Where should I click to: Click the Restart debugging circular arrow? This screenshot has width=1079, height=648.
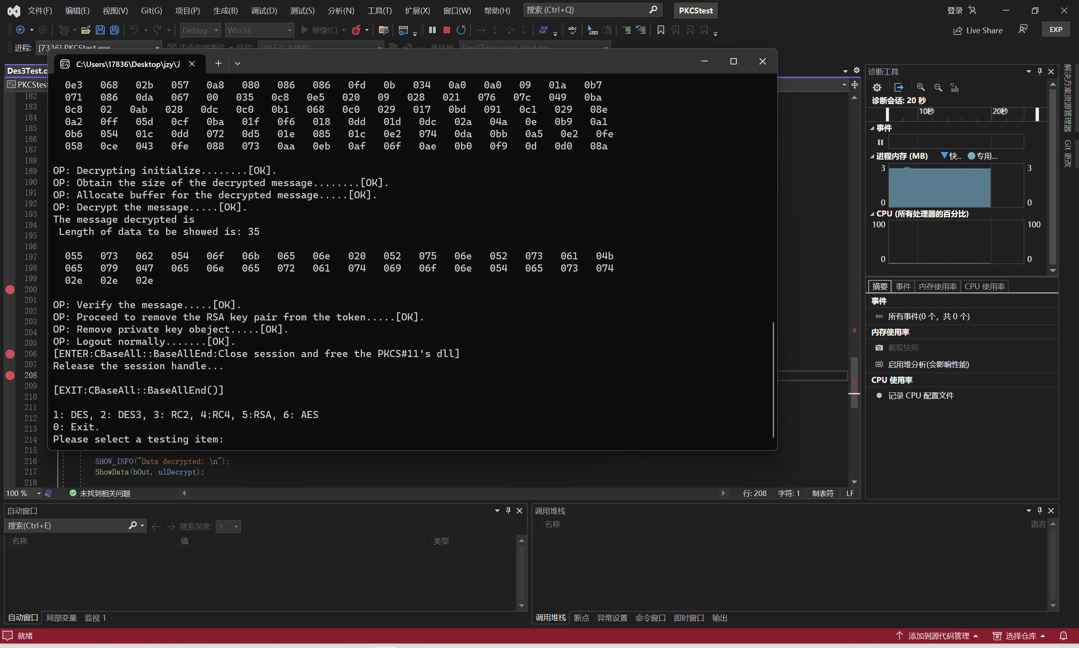461,30
